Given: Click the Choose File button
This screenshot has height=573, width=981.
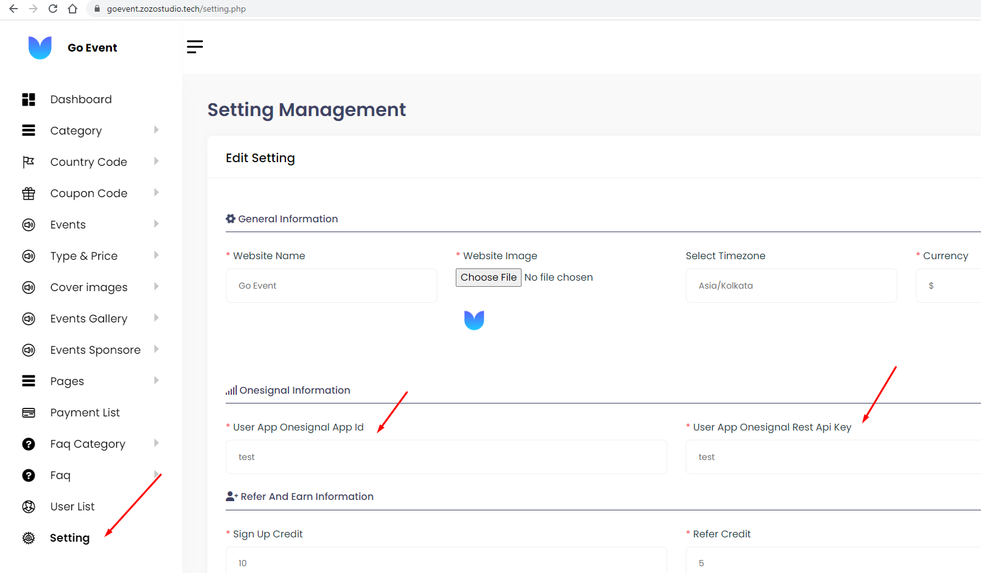Looking at the screenshot, I should coord(488,278).
